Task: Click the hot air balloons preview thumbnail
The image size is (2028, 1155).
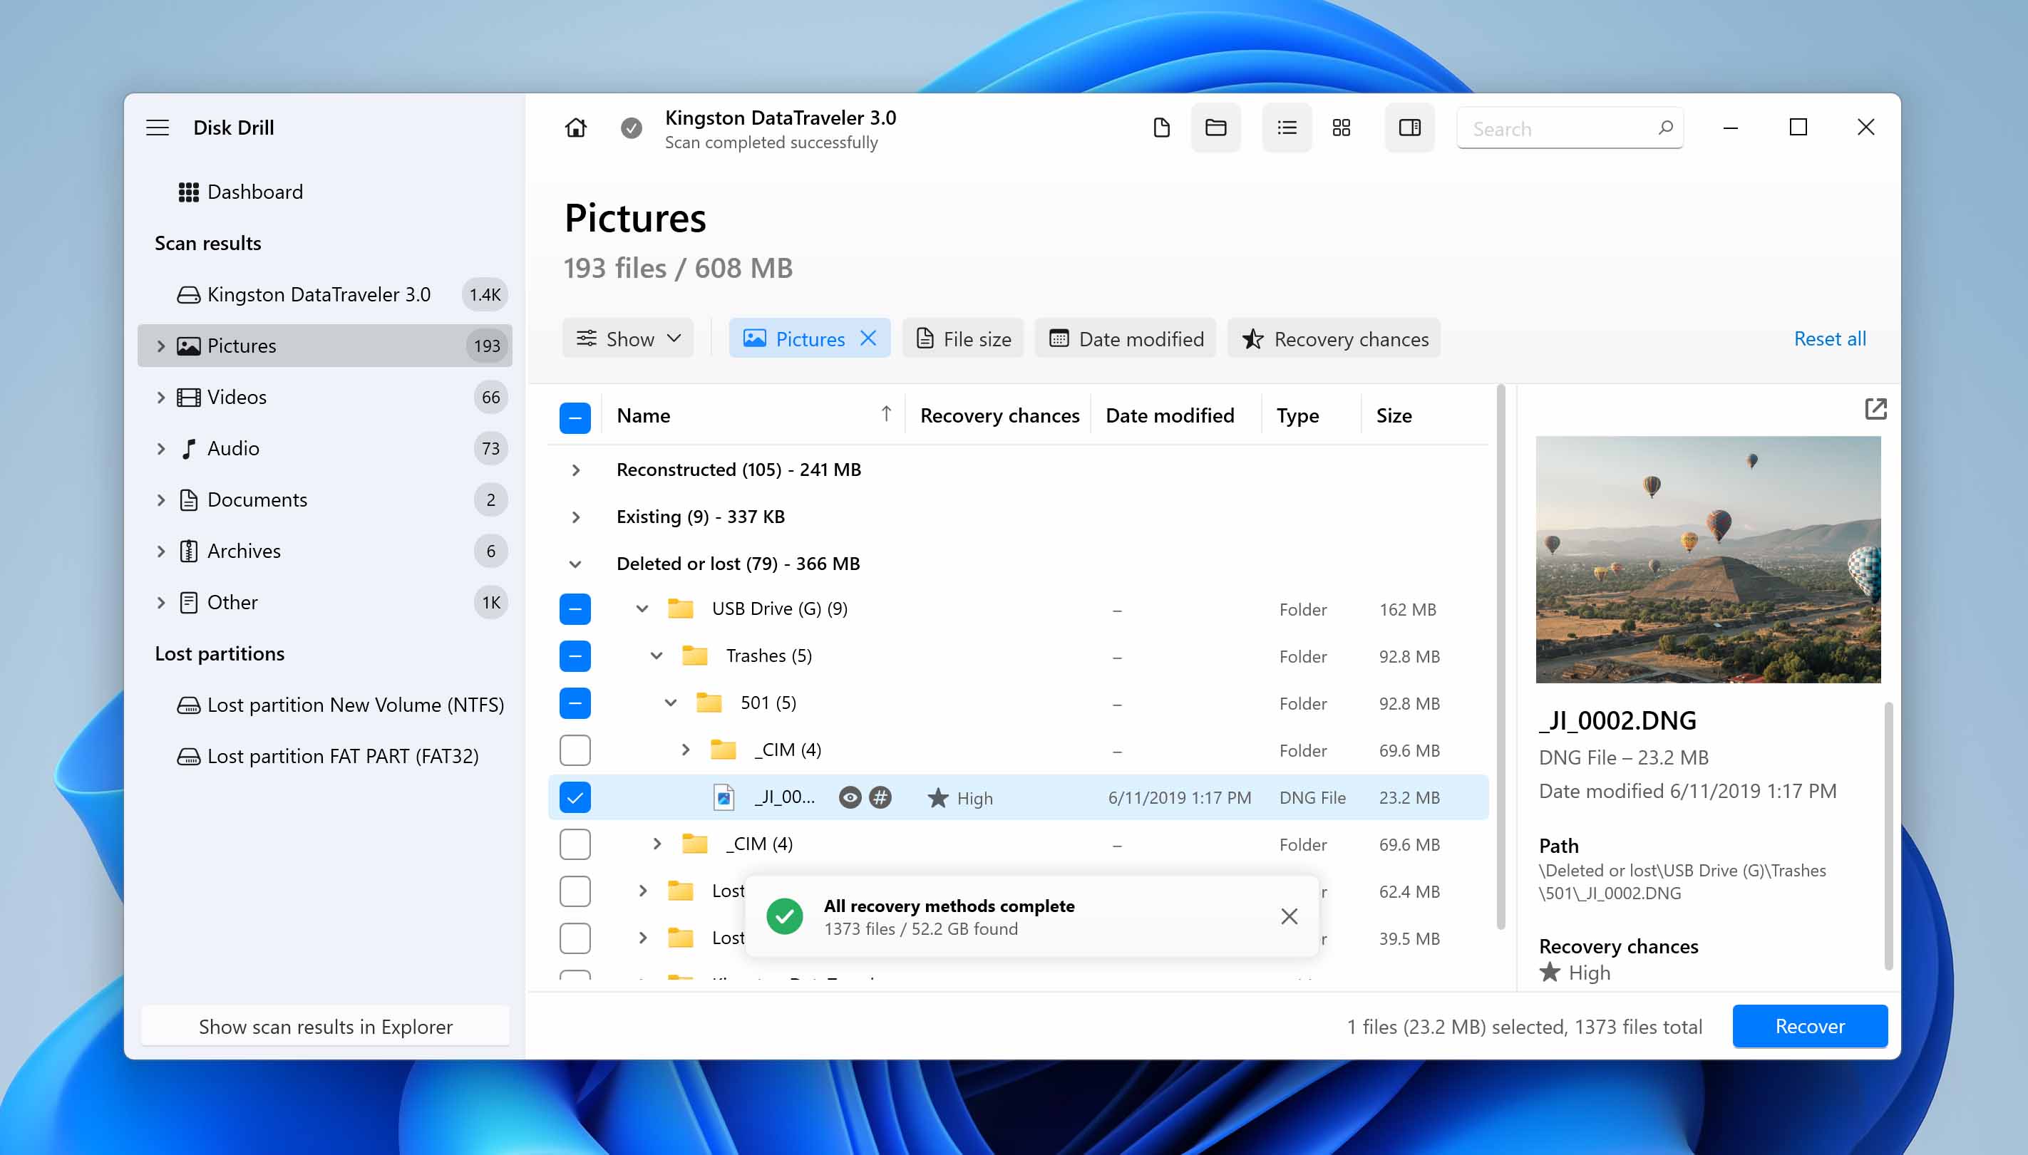Action: (1708, 559)
